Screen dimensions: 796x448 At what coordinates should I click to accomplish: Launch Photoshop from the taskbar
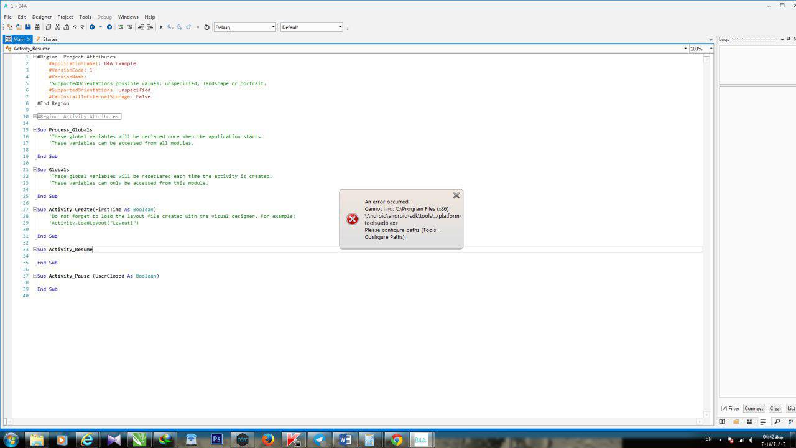click(x=216, y=439)
